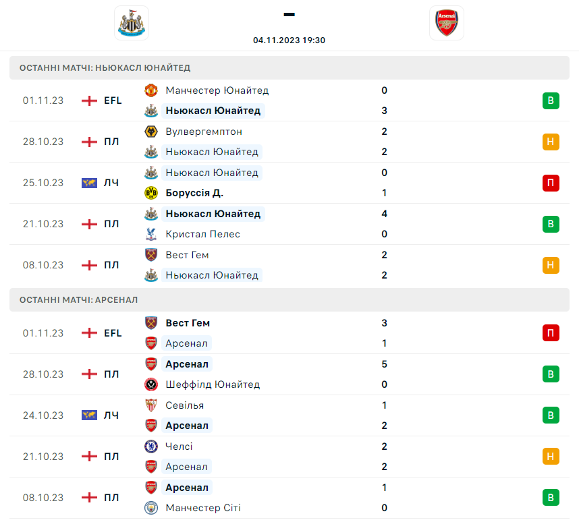Click the Wolverhampton team logo

click(151, 132)
